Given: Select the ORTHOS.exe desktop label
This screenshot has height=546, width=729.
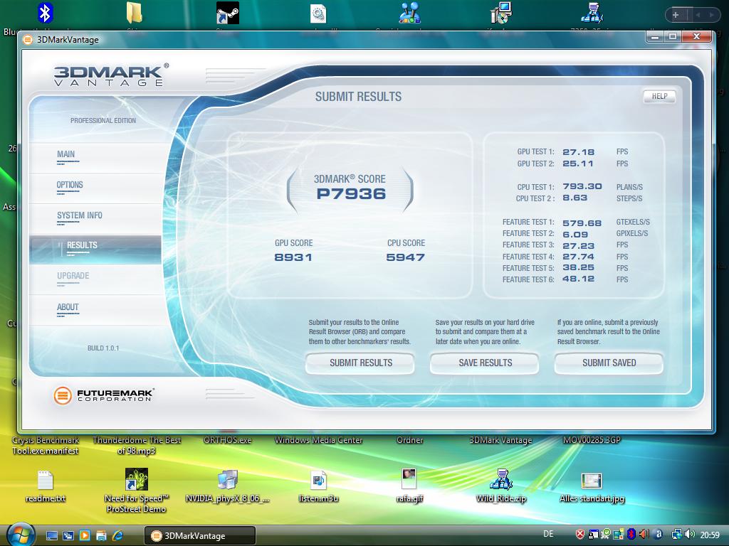Looking at the screenshot, I should (x=227, y=440).
